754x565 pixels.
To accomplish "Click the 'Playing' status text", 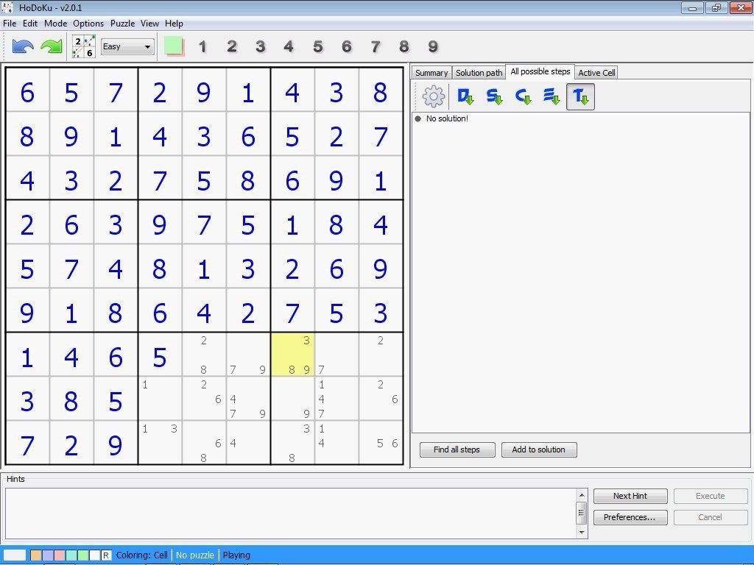I will (236, 555).
